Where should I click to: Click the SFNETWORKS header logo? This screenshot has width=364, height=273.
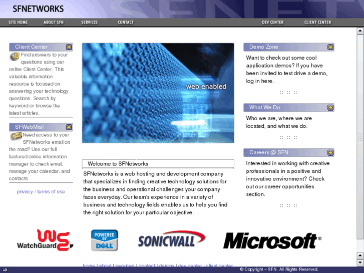38,9
